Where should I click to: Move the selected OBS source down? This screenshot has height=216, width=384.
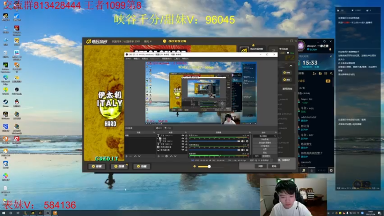coord(175,156)
